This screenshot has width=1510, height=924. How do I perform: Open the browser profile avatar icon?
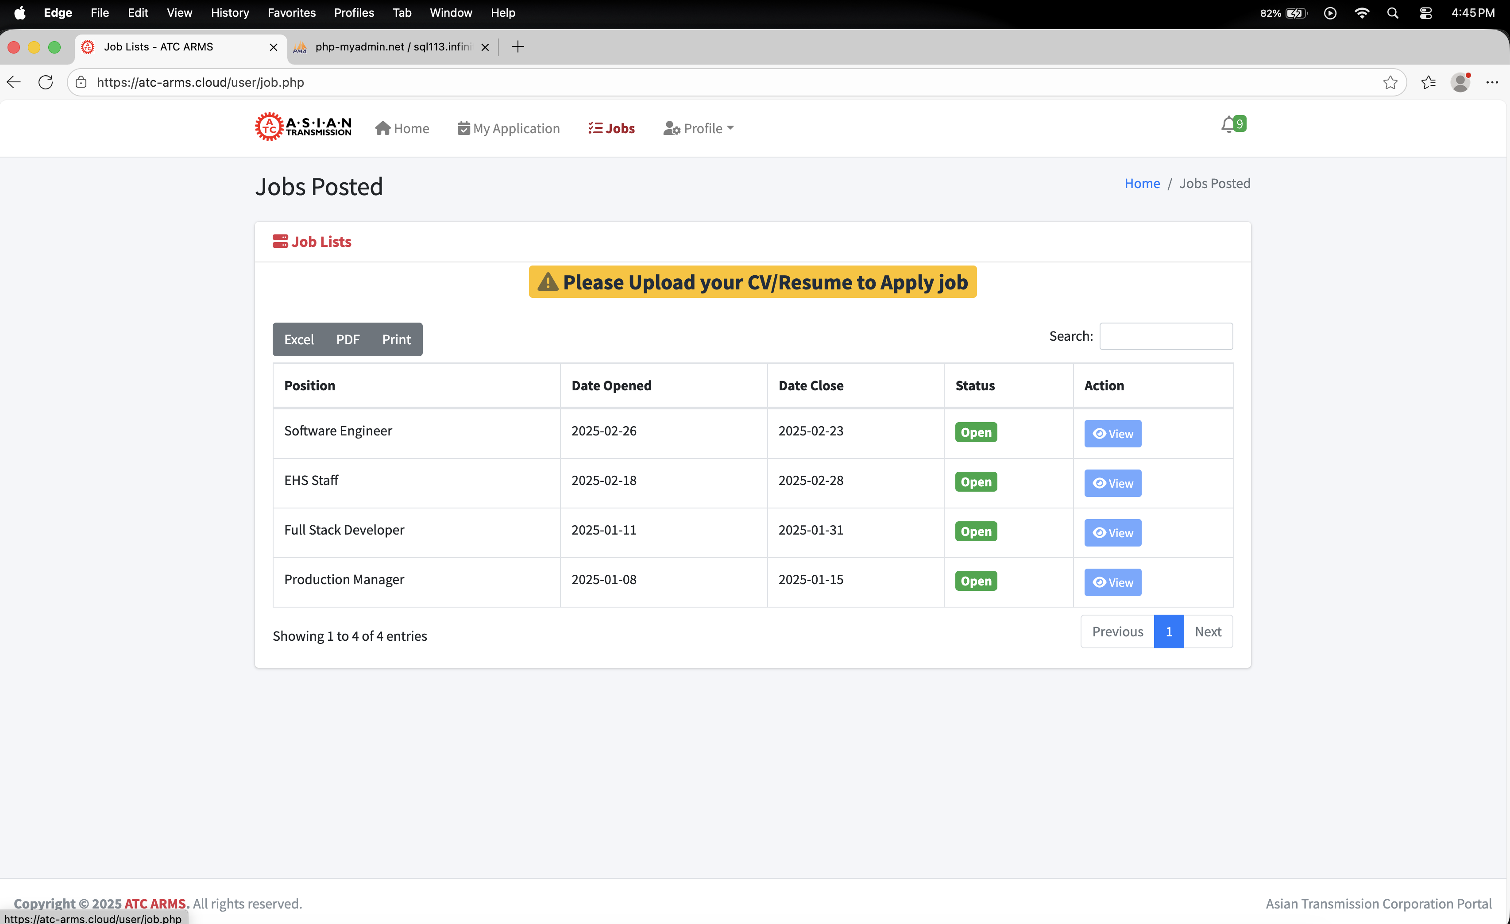pos(1460,82)
